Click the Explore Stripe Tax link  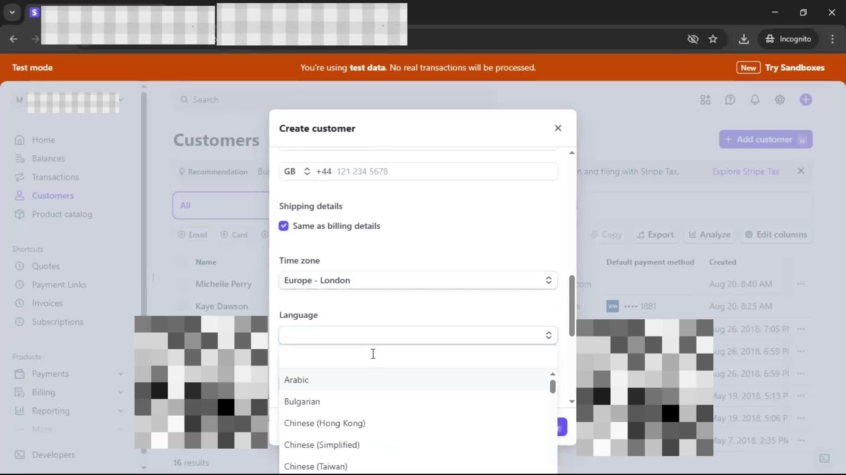[746, 172]
